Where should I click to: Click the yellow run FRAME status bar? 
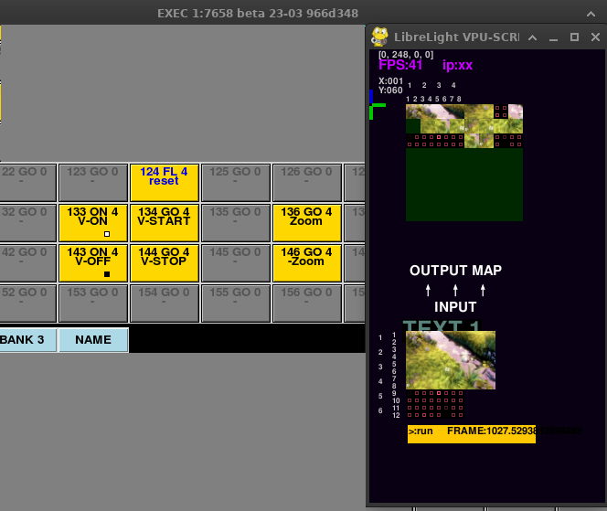pyautogui.click(x=471, y=433)
